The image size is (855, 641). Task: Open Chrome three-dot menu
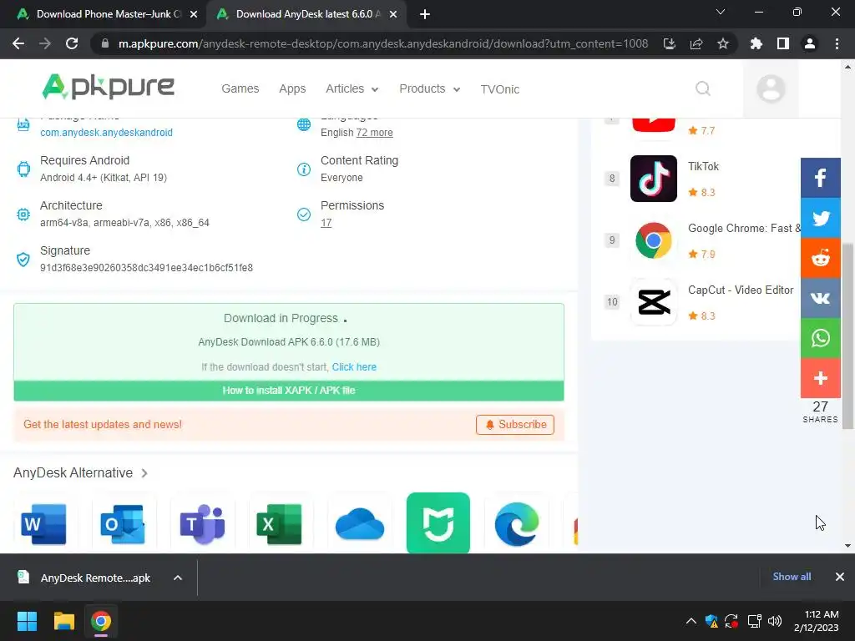[837, 43]
